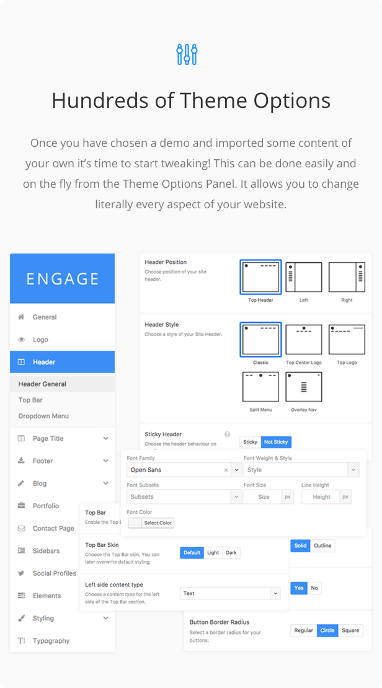Choose the Overlay Nav header style
Screen dimensions: 382x688
click(304, 387)
